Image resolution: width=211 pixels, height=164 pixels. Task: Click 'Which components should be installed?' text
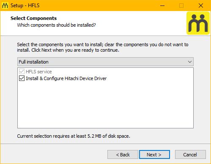(56, 25)
